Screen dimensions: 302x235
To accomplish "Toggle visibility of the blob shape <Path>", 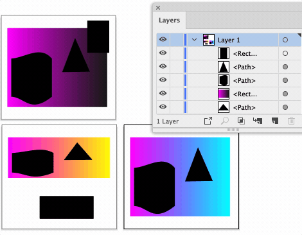I will [x=163, y=80].
